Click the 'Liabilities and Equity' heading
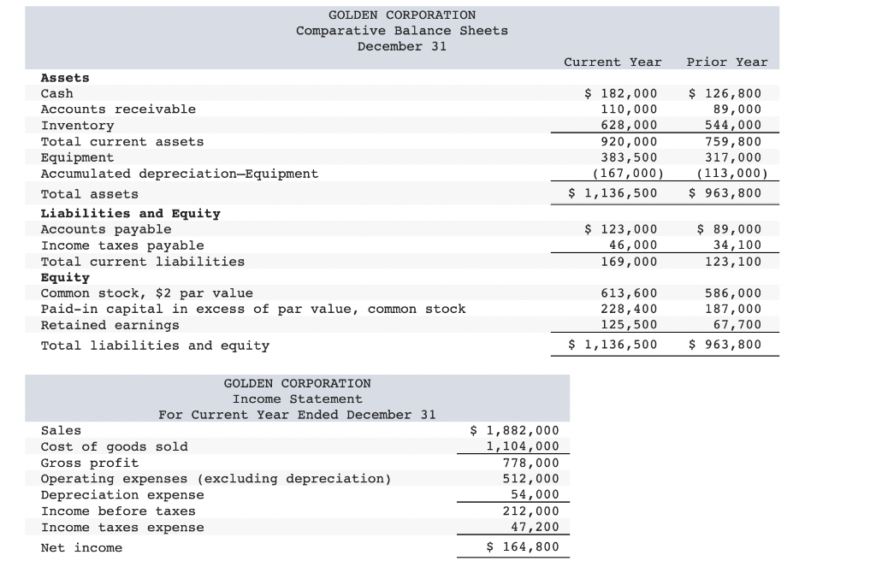The height and width of the screenshot is (567, 876). click(131, 214)
